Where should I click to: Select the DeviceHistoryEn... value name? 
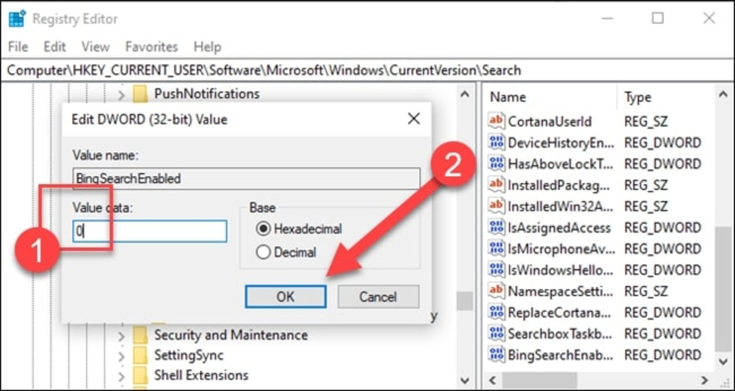tap(561, 143)
